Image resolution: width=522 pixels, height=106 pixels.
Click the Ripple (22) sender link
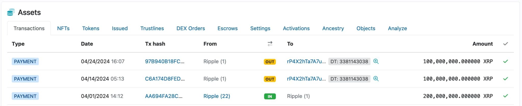pyautogui.click(x=217, y=96)
